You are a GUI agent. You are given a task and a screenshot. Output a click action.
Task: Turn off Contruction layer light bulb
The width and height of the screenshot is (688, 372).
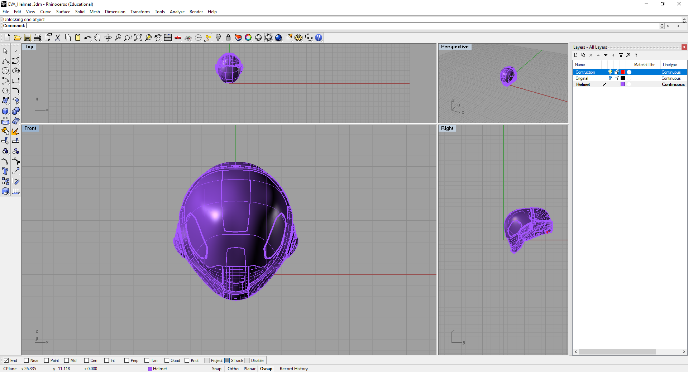610,72
